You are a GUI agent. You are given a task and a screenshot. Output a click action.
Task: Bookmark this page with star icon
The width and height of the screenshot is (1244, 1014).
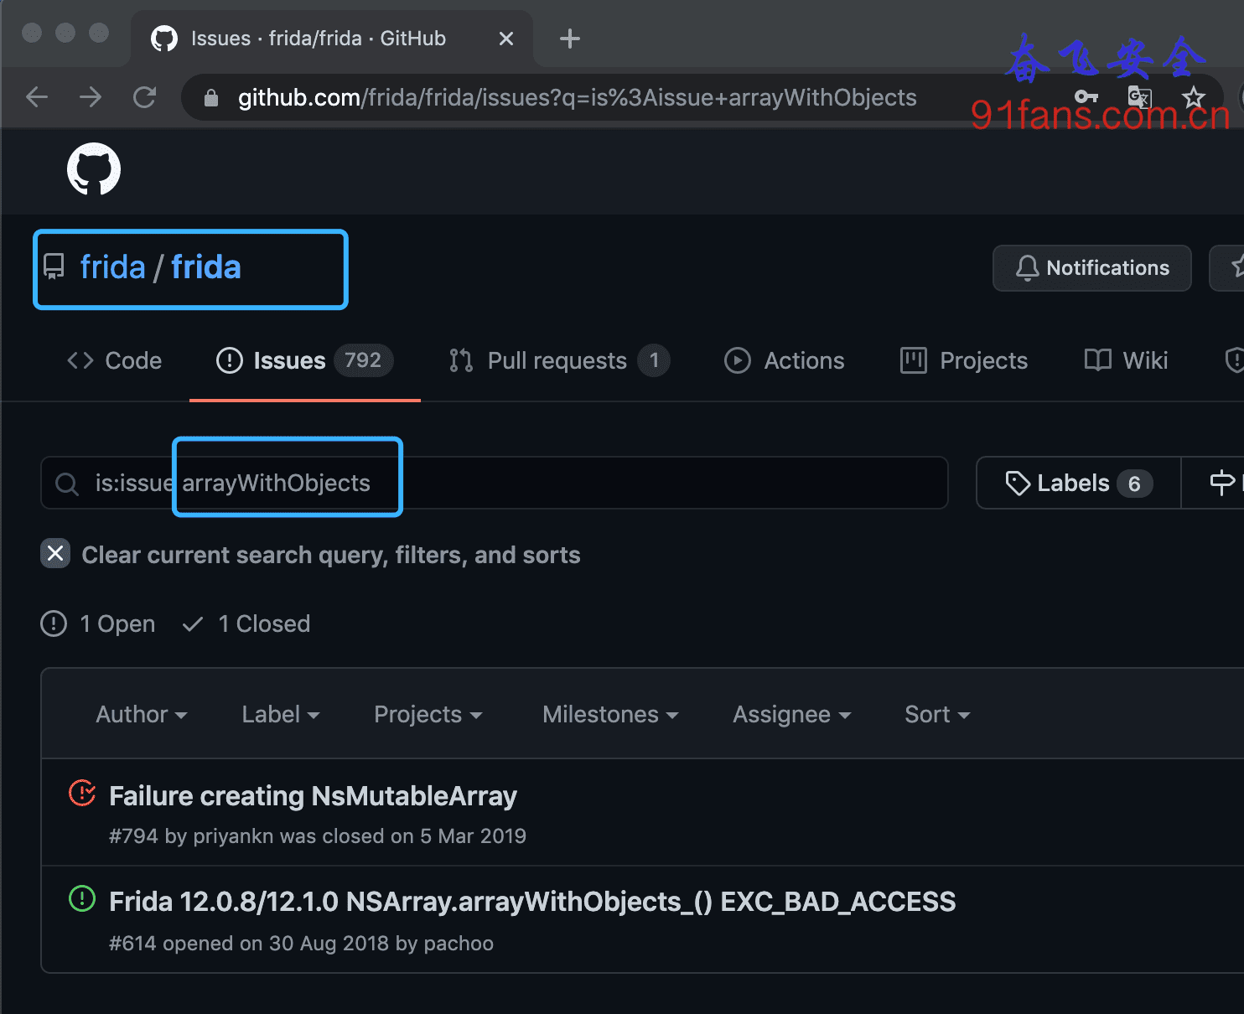1193,97
